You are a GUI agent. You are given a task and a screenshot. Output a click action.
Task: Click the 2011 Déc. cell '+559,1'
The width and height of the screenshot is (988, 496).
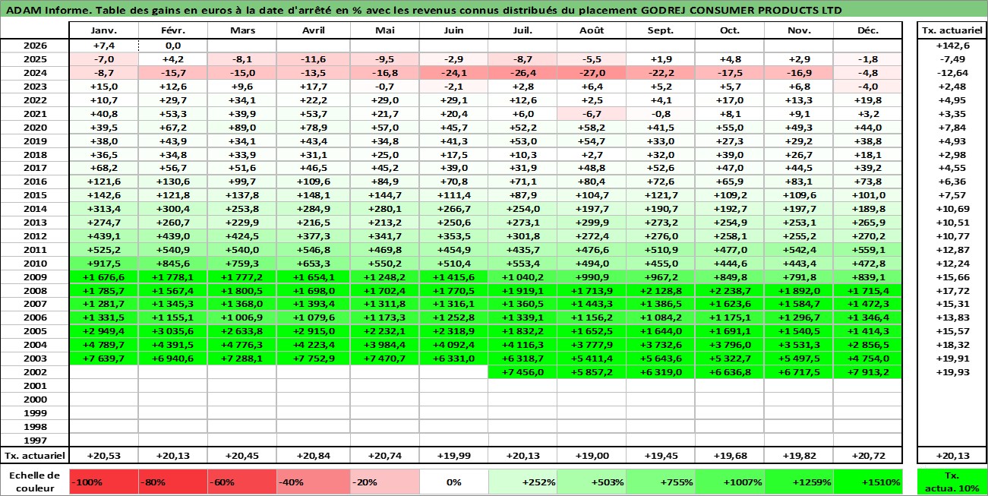click(868, 250)
